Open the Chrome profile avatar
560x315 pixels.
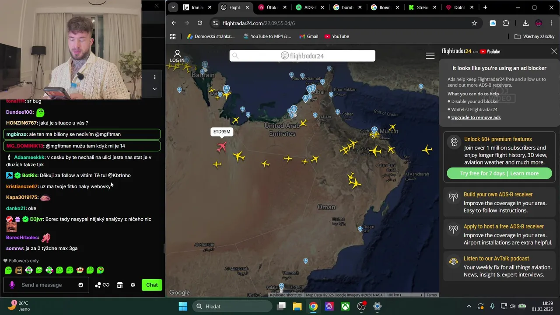point(539,23)
